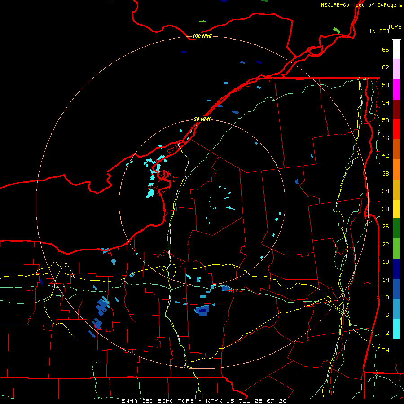Screen dimensions: 404x404
Task: Click the legend value 66
Action: (386, 49)
